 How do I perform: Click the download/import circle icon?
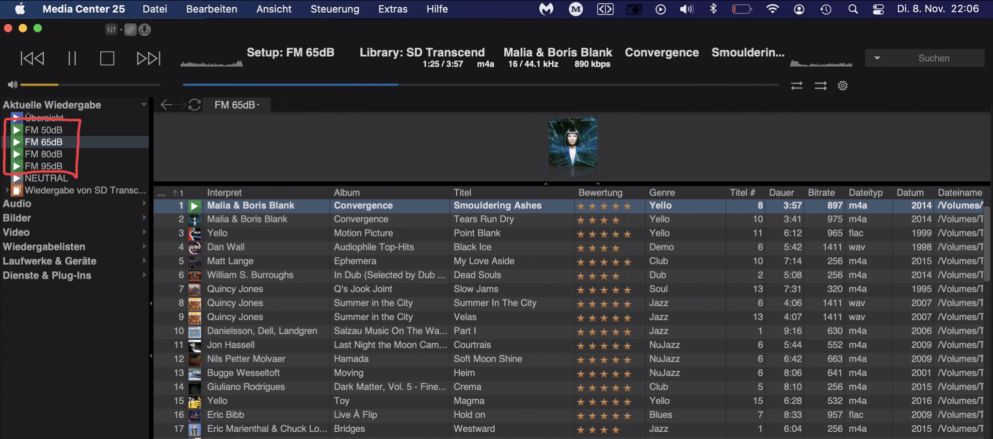(144, 30)
